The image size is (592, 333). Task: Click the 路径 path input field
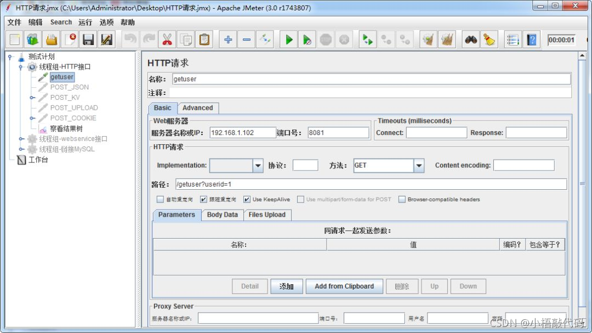tap(371, 184)
